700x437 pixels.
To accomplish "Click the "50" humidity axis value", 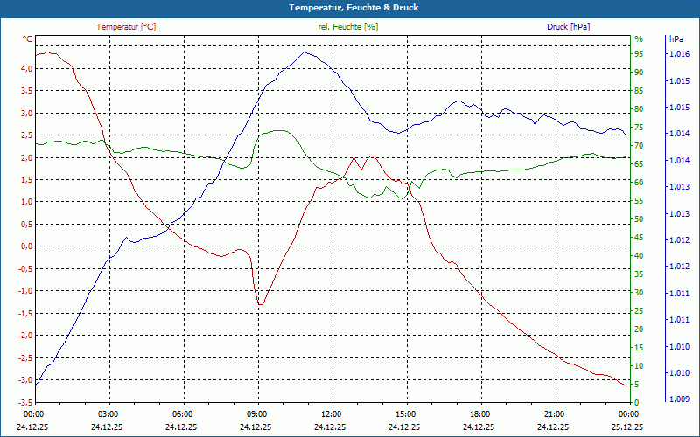I will tap(639, 219).
